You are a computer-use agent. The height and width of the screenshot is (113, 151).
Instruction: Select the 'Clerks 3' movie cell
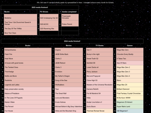[69, 67]
